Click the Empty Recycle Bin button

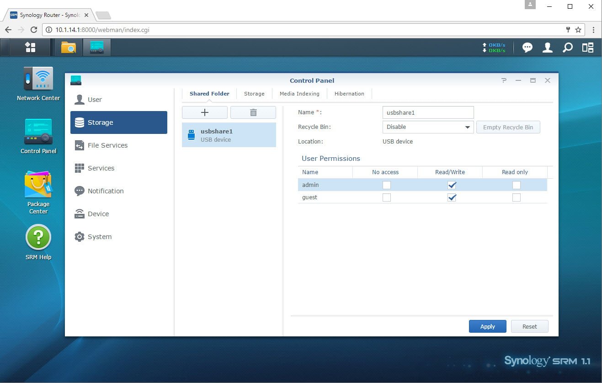[x=508, y=127]
